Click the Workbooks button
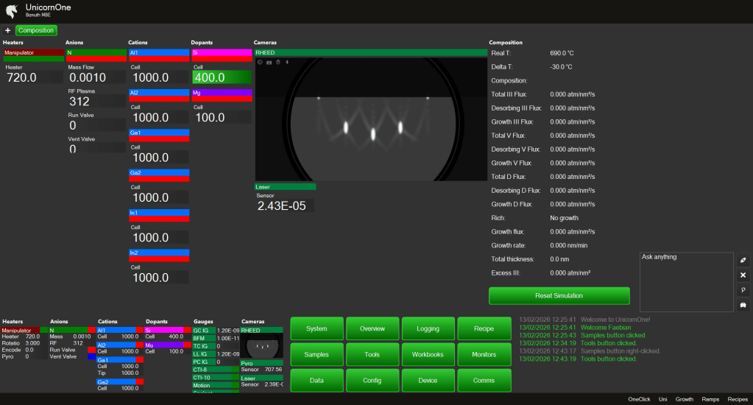The image size is (753, 405). pyautogui.click(x=428, y=354)
